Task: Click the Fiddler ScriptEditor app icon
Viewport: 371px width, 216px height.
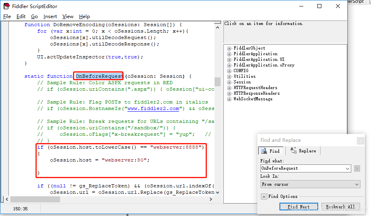Action: 6,6
